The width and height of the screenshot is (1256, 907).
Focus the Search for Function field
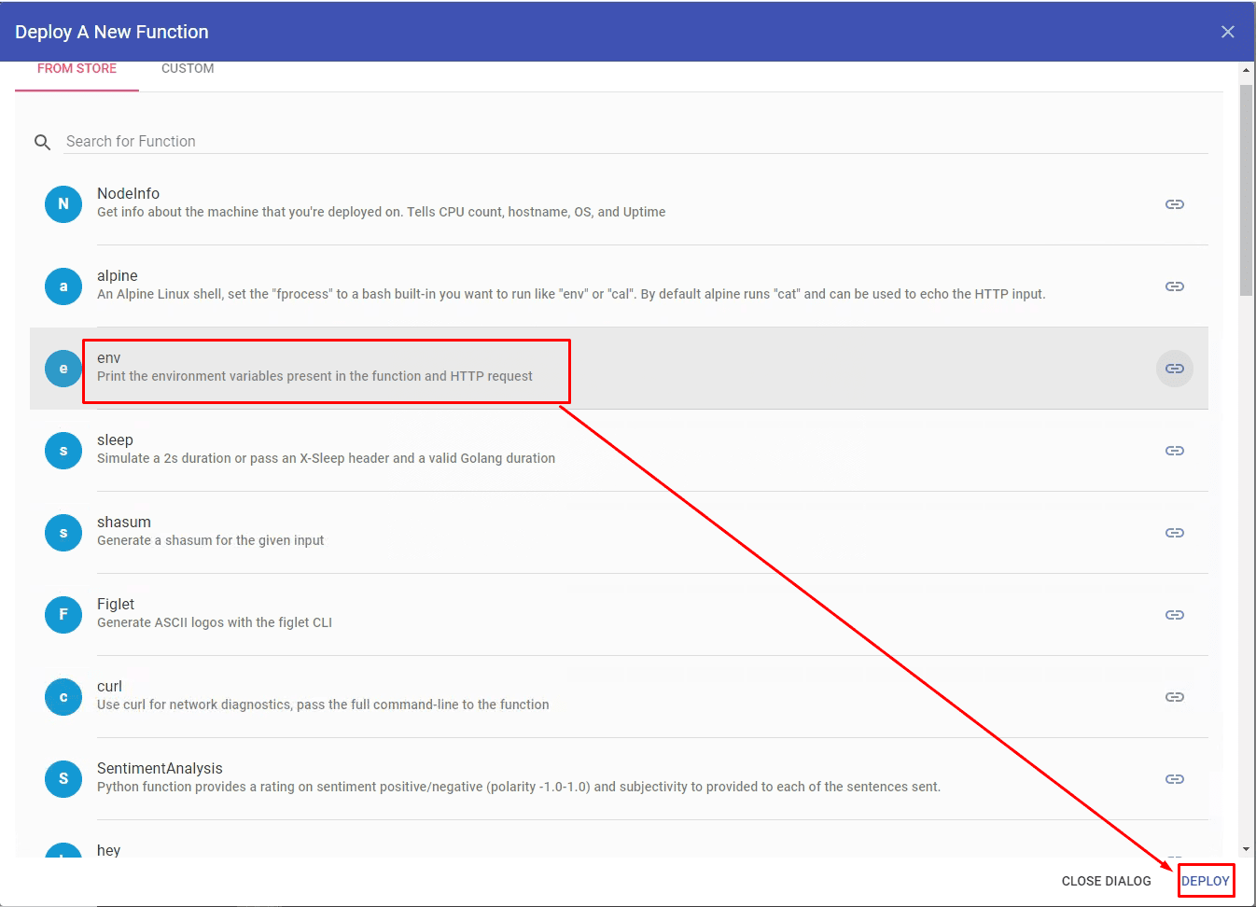(x=636, y=142)
